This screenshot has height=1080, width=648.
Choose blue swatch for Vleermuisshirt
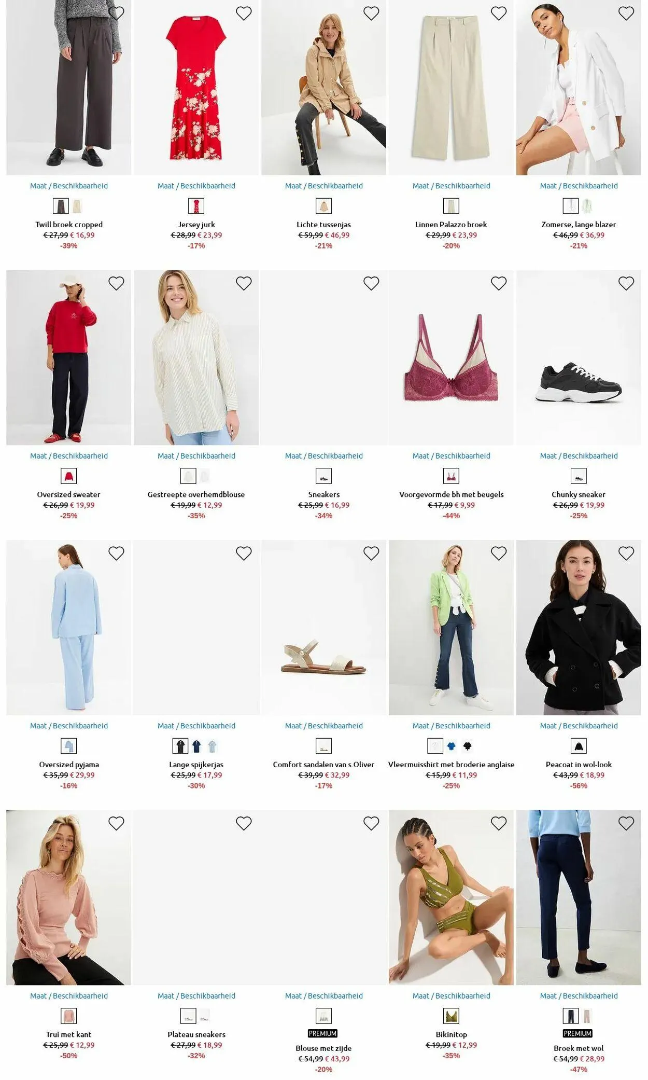click(452, 746)
